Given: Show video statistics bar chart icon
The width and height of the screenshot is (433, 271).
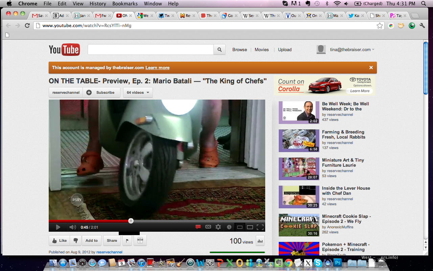Looking at the screenshot, I should (260, 241).
